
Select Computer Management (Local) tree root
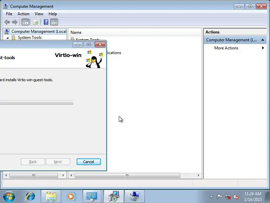pos(35,31)
